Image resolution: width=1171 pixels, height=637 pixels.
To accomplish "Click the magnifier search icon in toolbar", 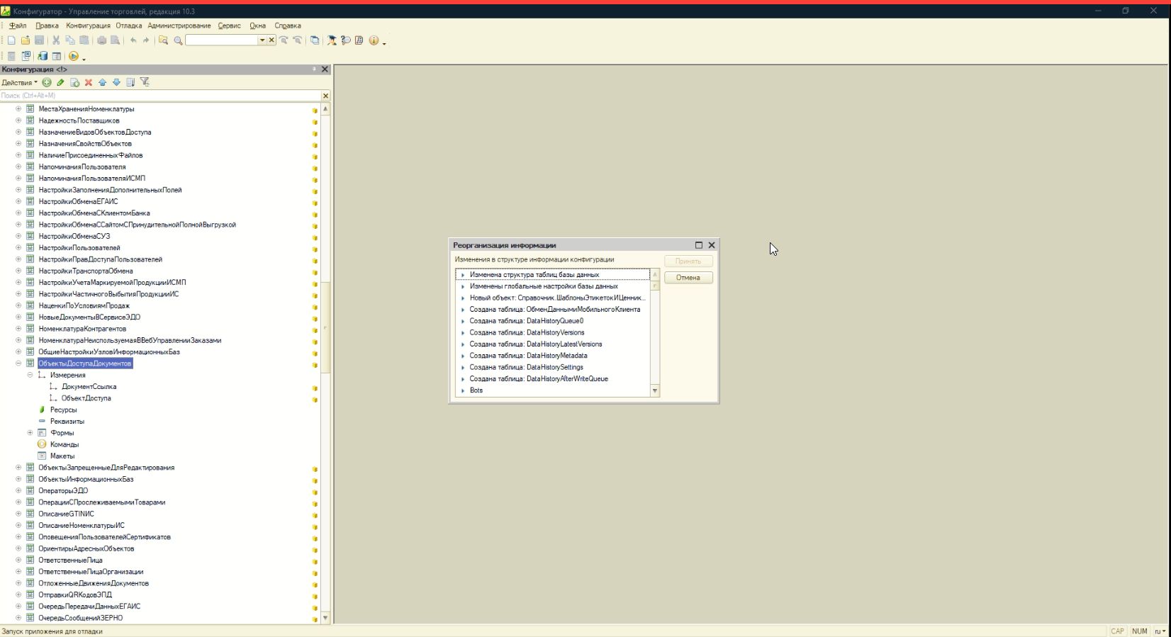I will click(x=179, y=40).
